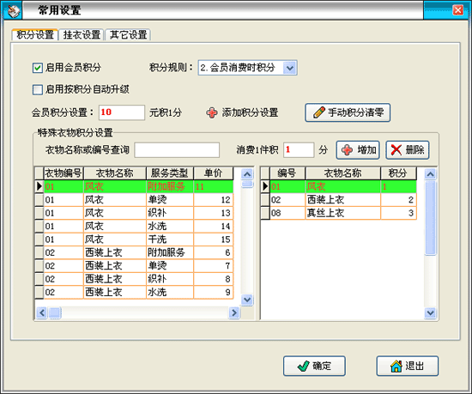Click the red plus 添加积分设置 icon
Viewport: 472px width, 394px height.
[x=212, y=112]
